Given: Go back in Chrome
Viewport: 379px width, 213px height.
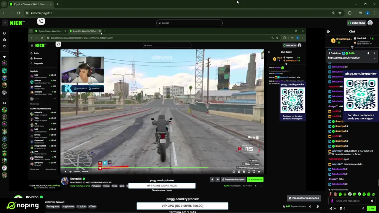Looking at the screenshot, I should pyautogui.click(x=4, y=13).
